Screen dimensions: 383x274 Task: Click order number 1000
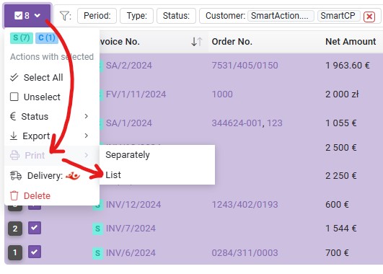pyautogui.click(x=222, y=94)
